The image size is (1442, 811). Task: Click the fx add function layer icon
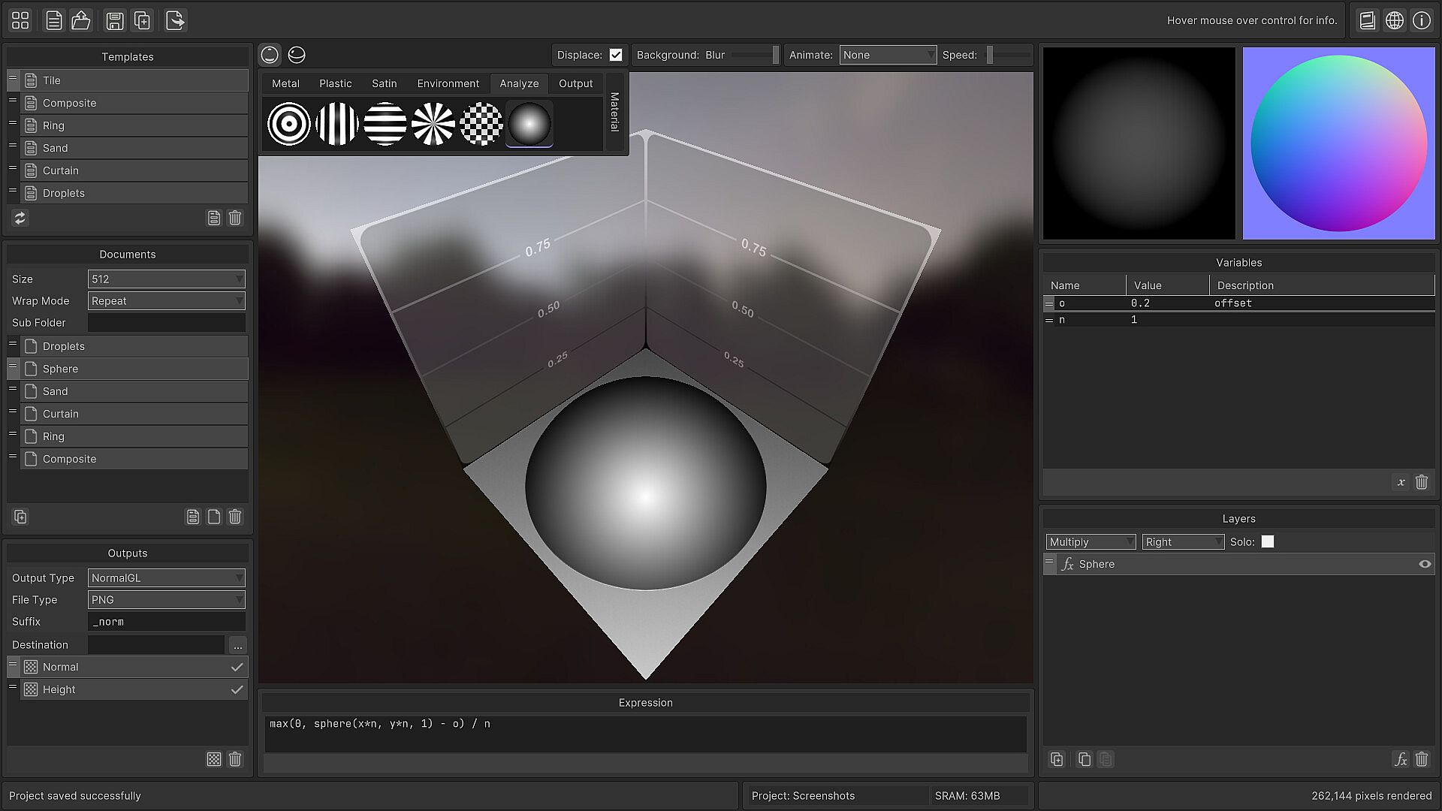coord(1401,759)
